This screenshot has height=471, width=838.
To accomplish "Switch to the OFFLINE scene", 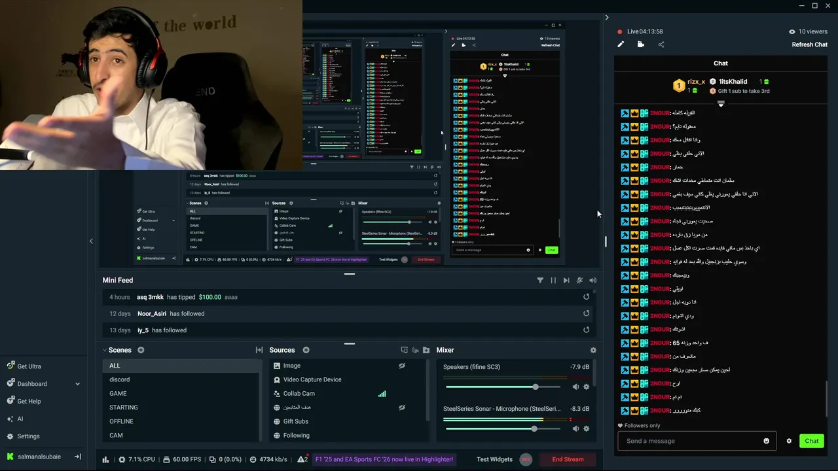I will click(181, 421).
